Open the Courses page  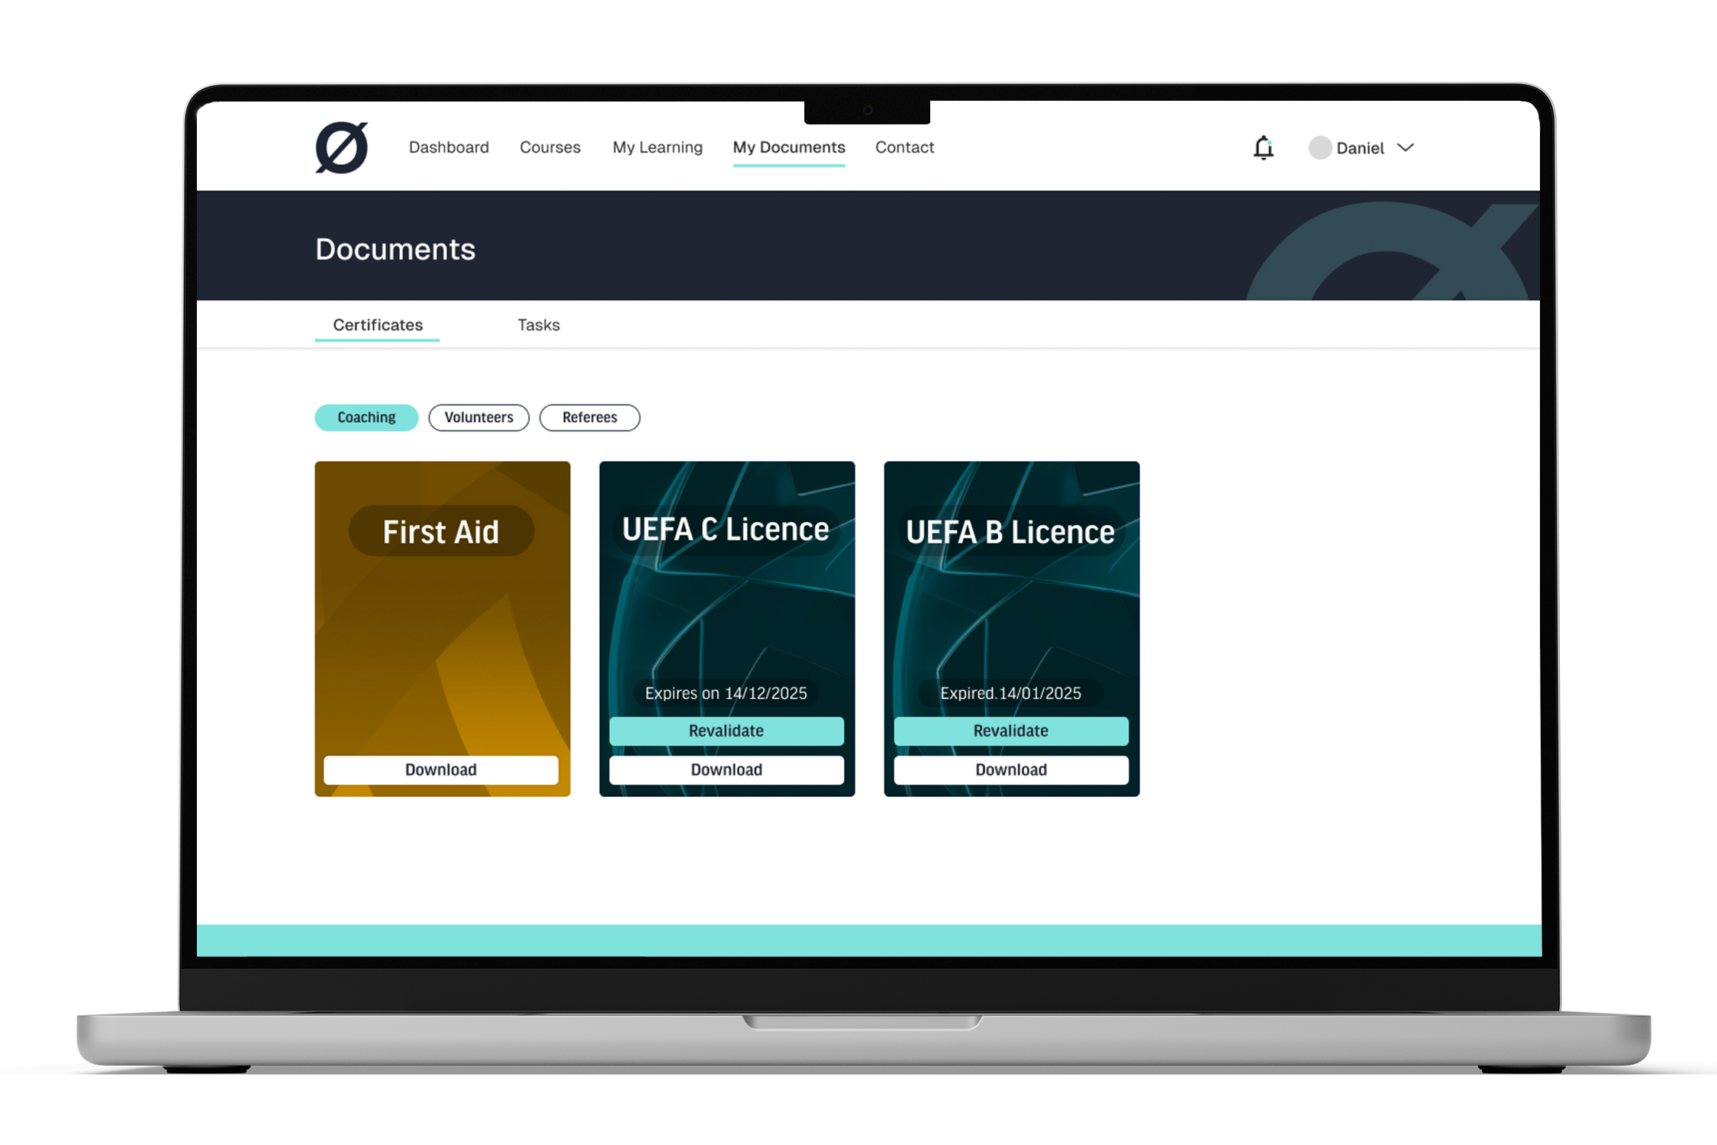click(x=550, y=147)
